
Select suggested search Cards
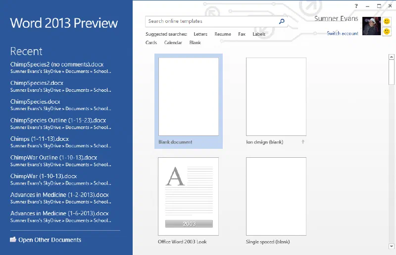point(151,43)
